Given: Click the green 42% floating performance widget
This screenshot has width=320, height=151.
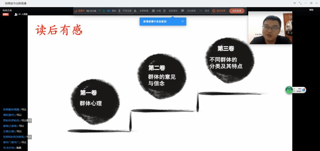Looking at the screenshot, I should [x=289, y=90].
